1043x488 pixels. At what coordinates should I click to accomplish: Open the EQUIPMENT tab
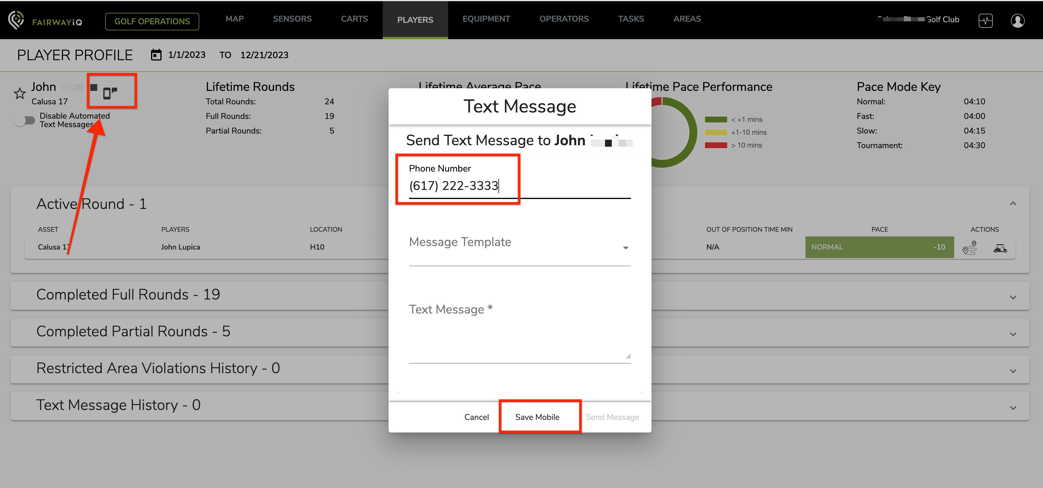click(x=486, y=19)
